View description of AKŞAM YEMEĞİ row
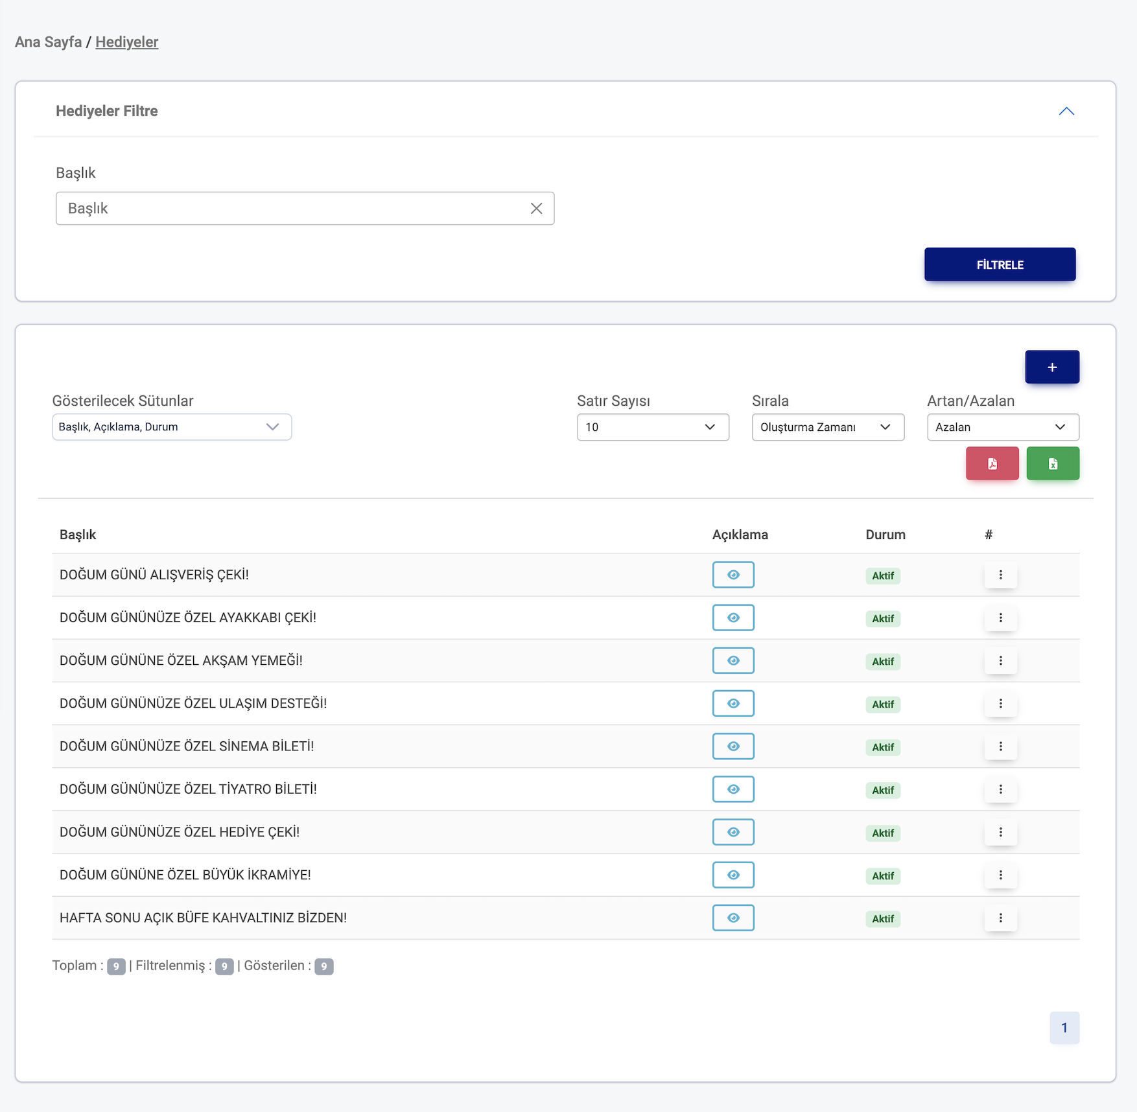1137x1112 pixels. [733, 660]
